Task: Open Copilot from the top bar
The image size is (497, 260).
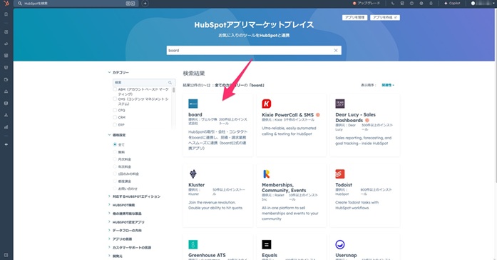Action: pos(452,3)
